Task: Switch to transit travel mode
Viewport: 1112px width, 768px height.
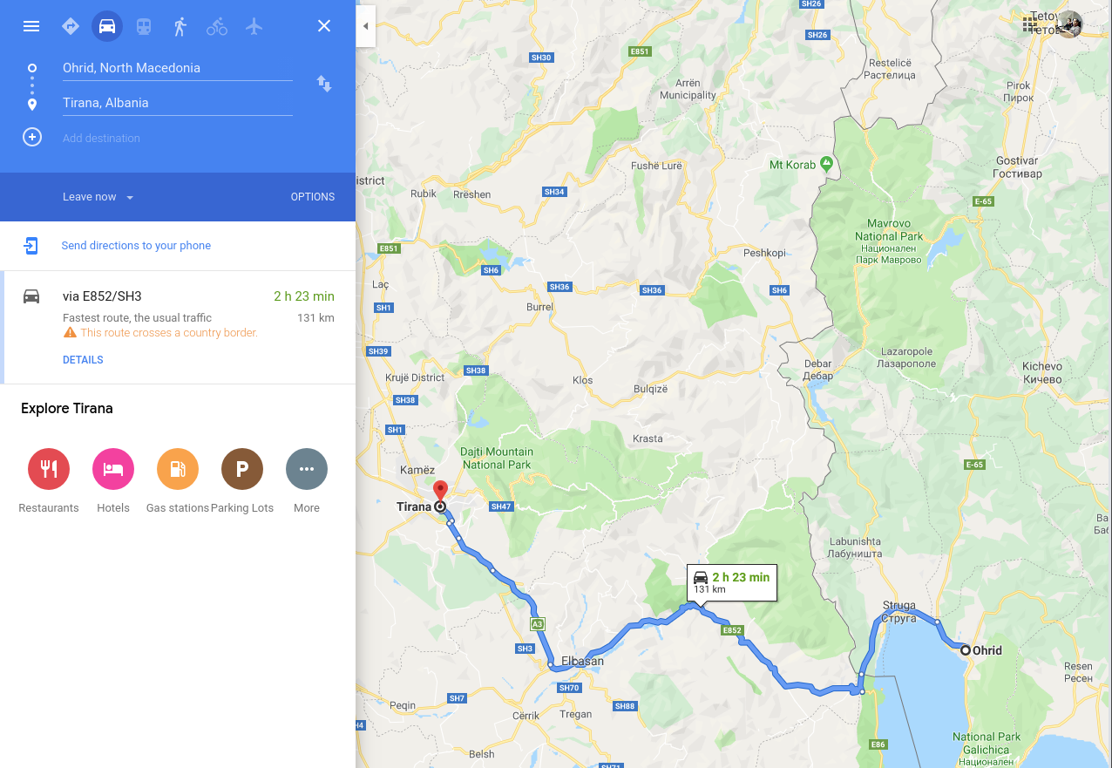Action: pos(144,26)
